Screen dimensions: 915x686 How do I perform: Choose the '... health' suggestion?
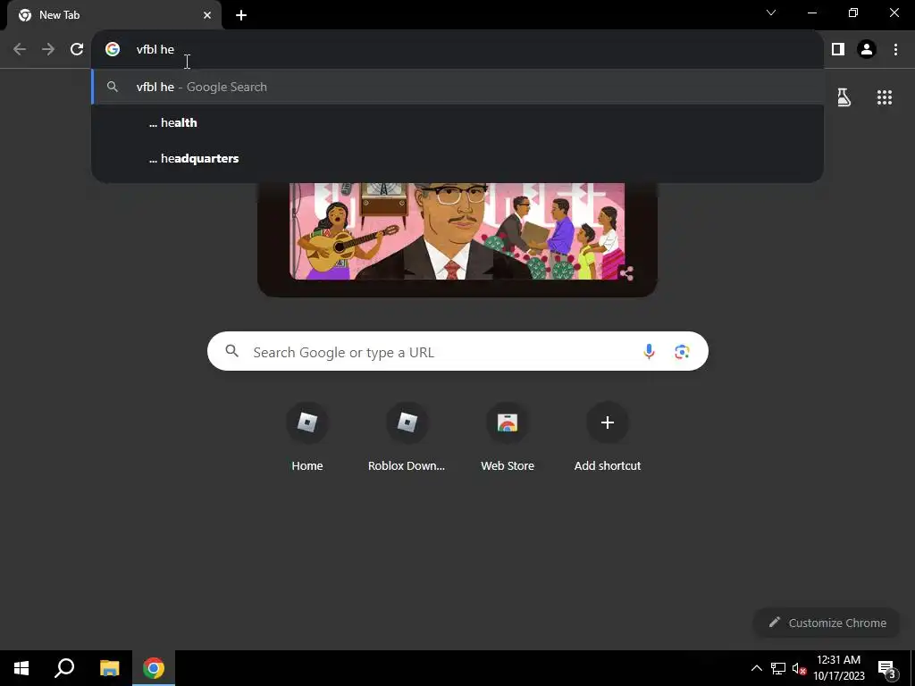[x=457, y=122]
